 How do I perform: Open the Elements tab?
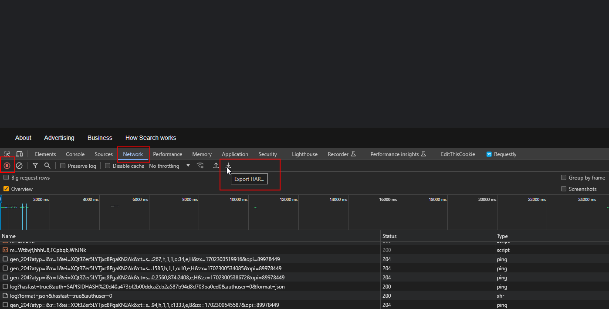tap(45, 154)
